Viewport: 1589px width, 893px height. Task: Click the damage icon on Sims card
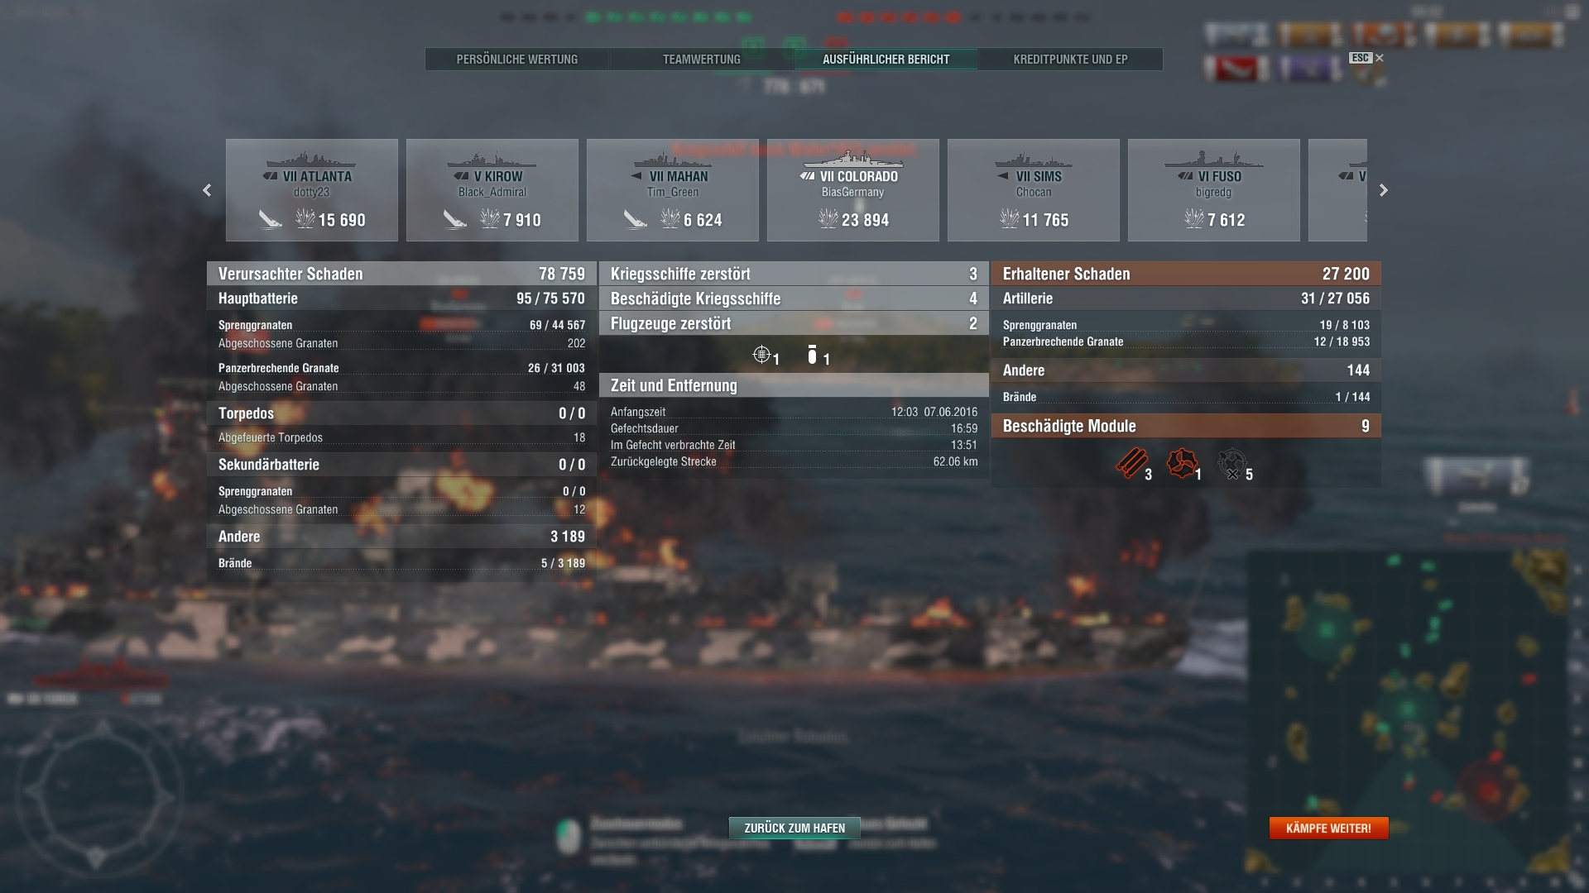1010,218
